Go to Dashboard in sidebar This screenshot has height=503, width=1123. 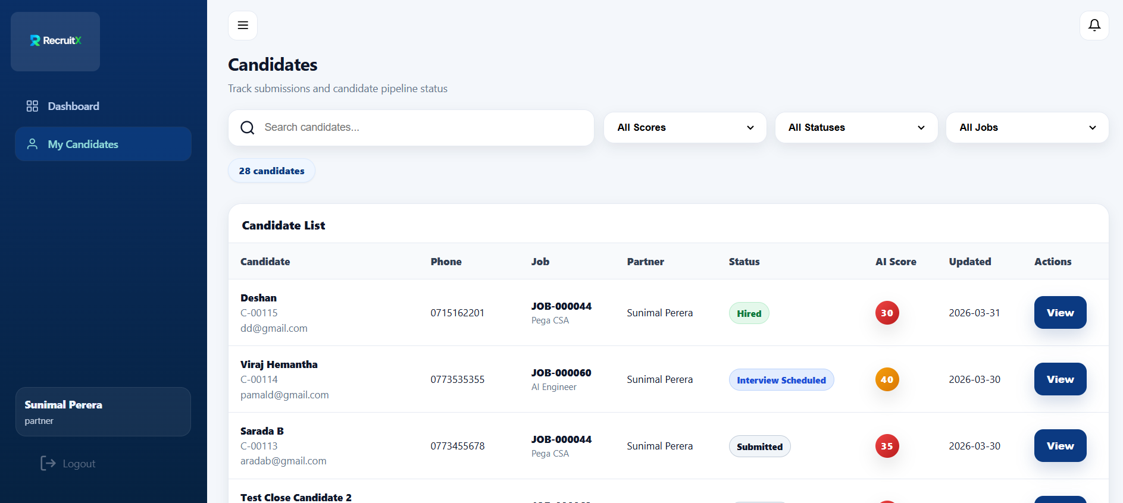tap(73, 106)
